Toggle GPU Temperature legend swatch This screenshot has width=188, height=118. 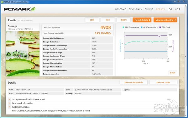(142, 27)
